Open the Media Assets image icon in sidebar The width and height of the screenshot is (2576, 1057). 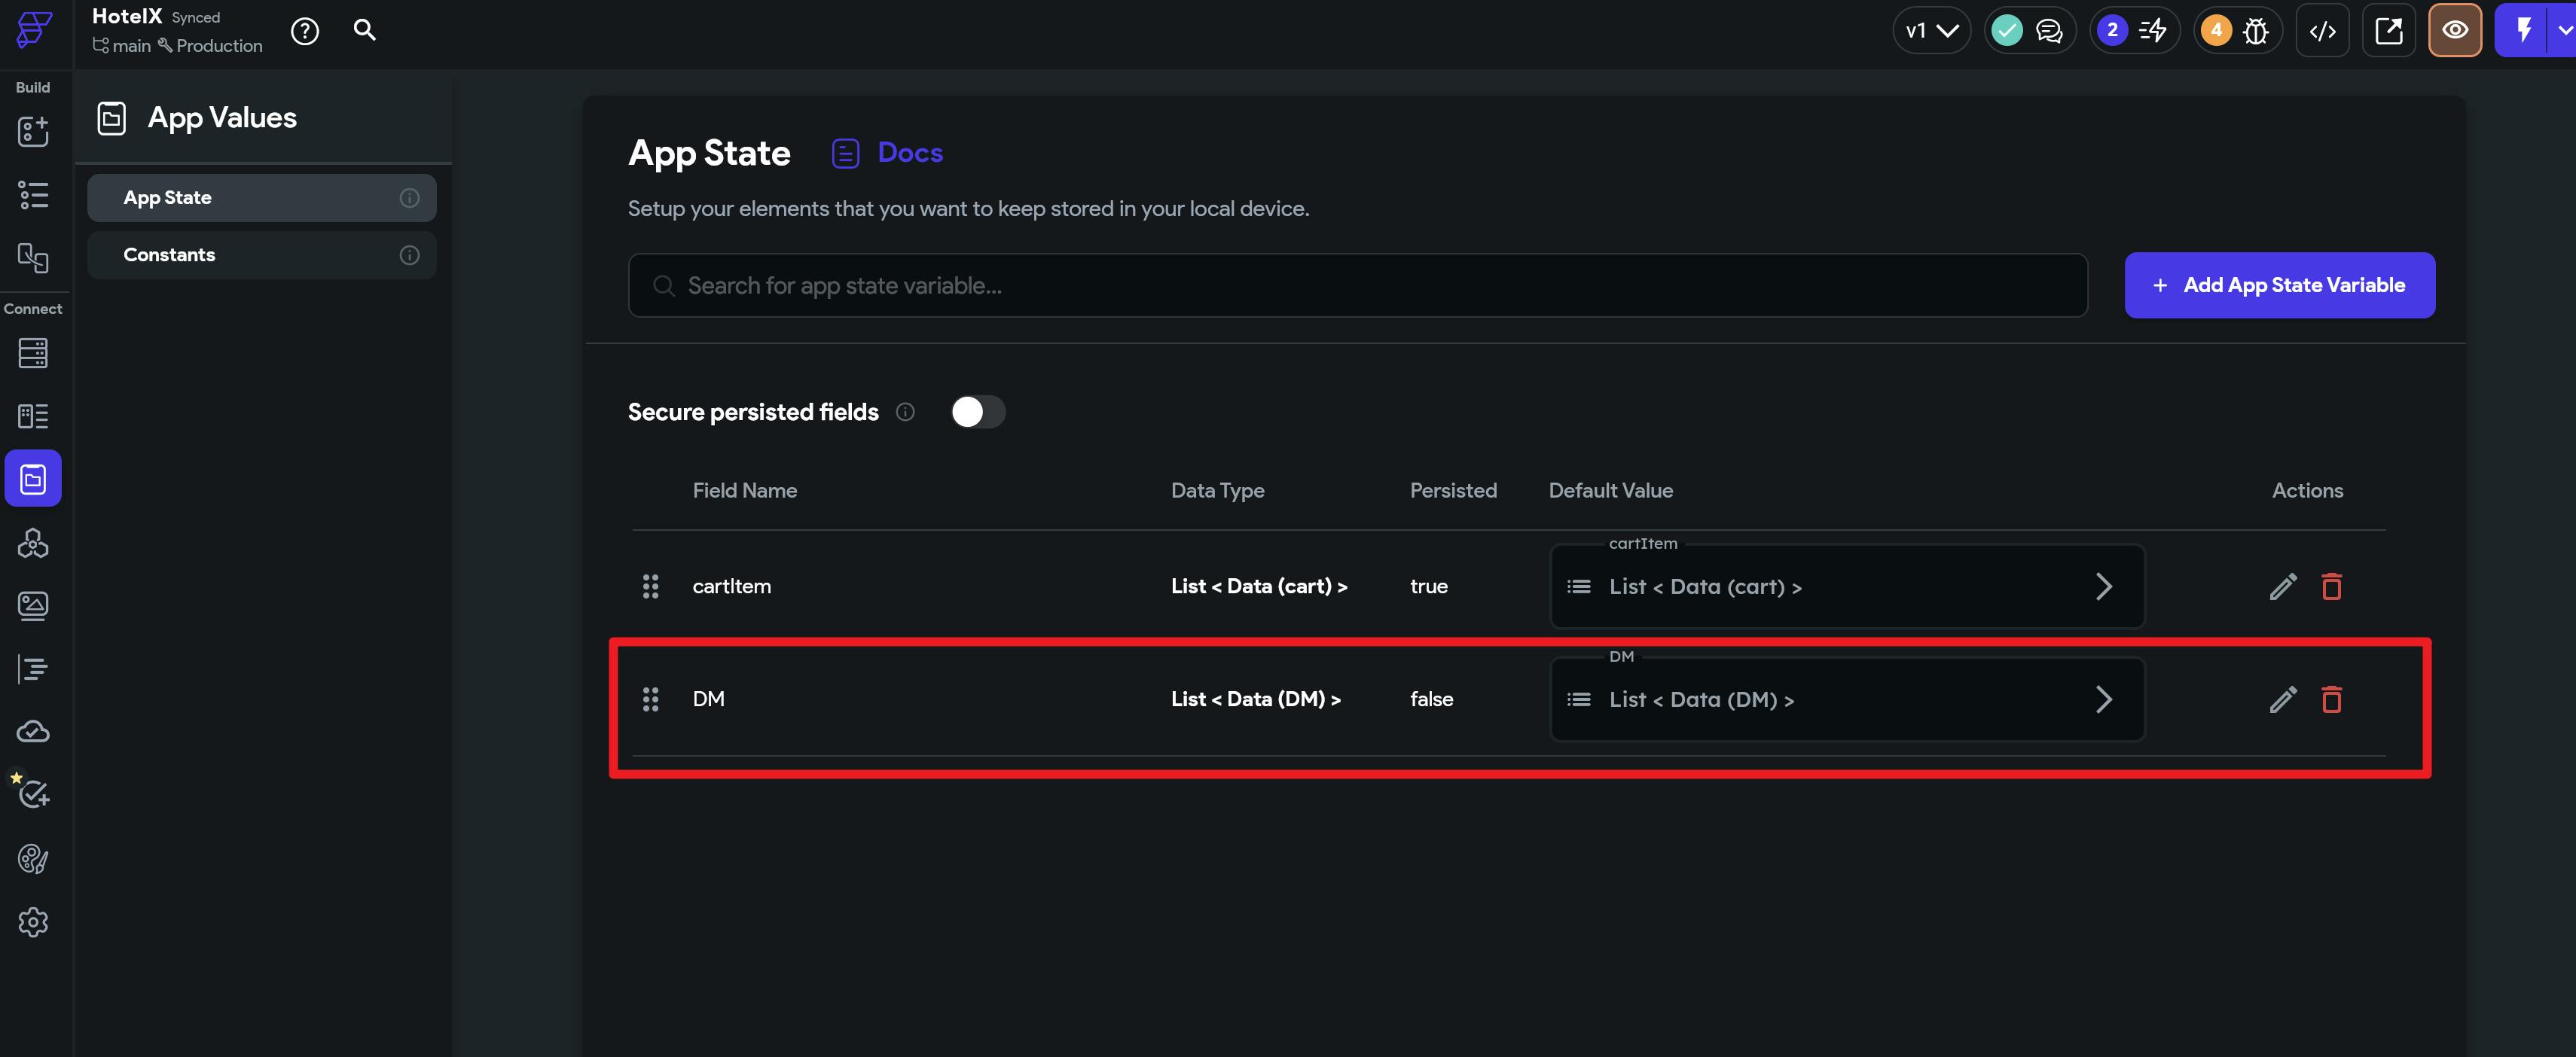pyautogui.click(x=33, y=605)
